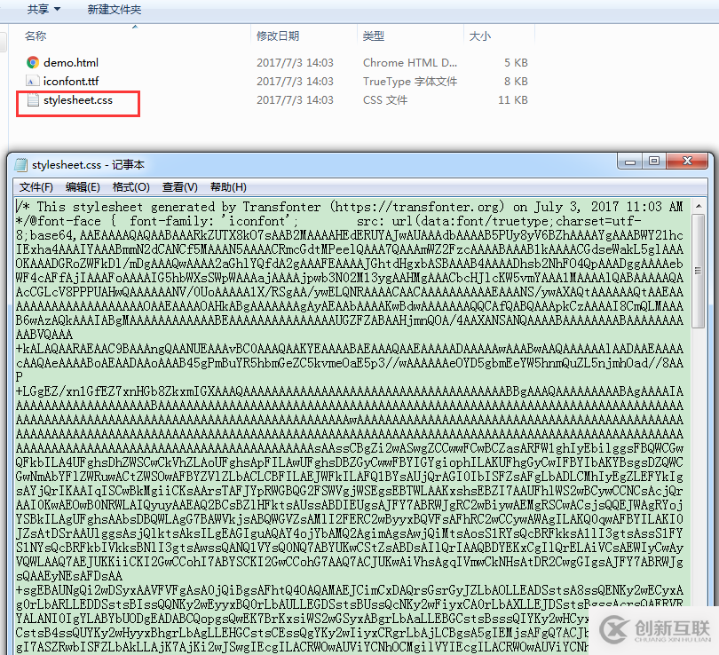Click the stylesheet.css file icon
Viewport: 719px width, 655px height.
pos(33,100)
